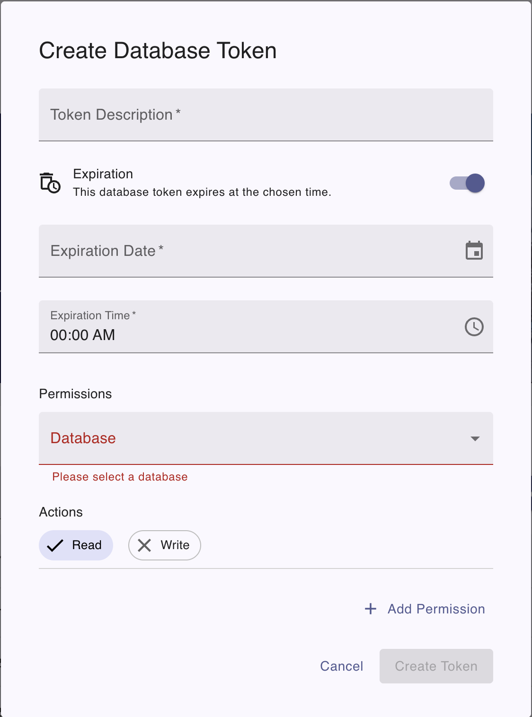Click the checkmark icon inside the Read chip
Screen dimensions: 532x717
click(x=55, y=545)
